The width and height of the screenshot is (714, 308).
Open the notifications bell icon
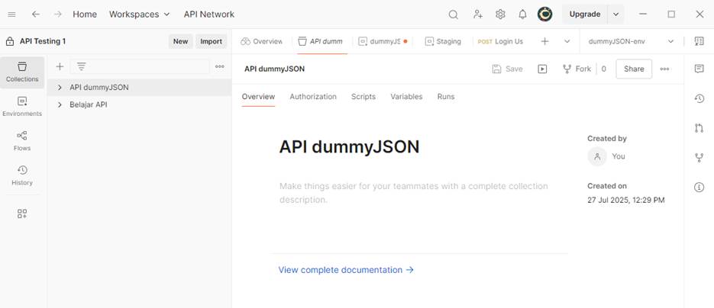[522, 14]
